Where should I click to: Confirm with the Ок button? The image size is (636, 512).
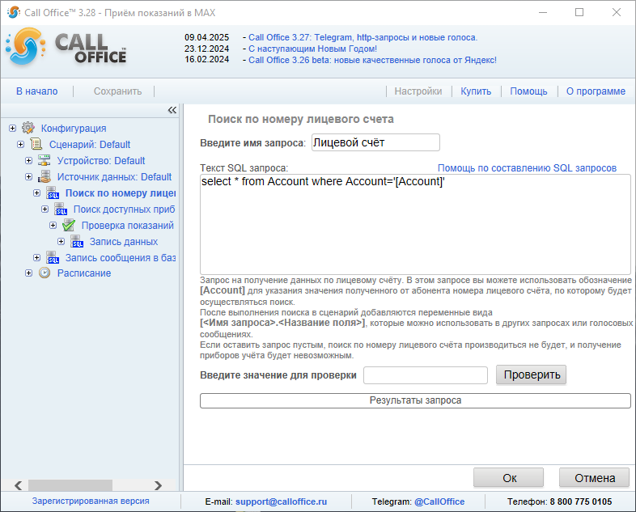[x=509, y=478]
